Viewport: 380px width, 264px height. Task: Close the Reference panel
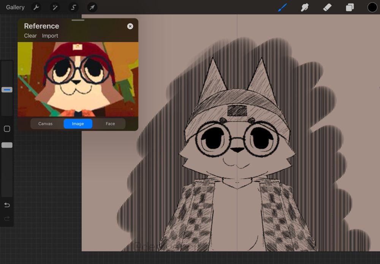pos(130,26)
